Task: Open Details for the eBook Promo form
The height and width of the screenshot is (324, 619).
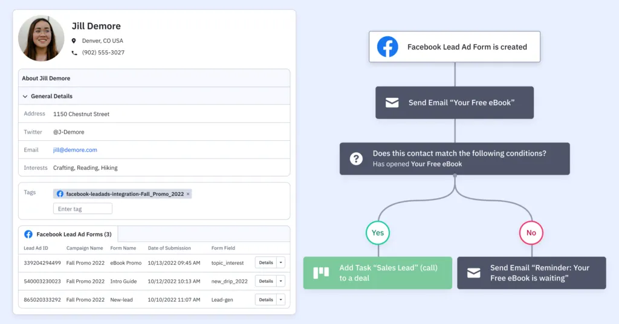Action: click(x=266, y=262)
